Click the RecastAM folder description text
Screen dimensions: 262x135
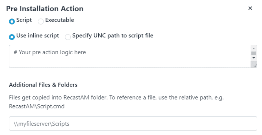(x=116, y=98)
